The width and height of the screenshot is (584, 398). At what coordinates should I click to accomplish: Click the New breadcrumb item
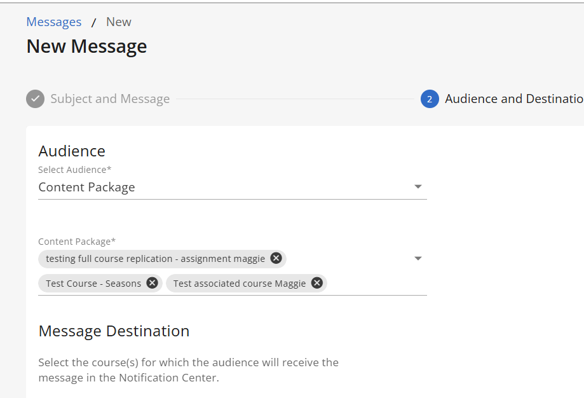coord(118,22)
